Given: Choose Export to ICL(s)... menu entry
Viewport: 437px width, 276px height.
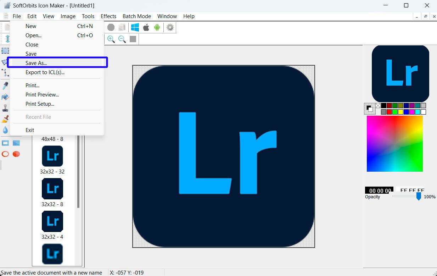Looking at the screenshot, I should (x=57, y=72).
